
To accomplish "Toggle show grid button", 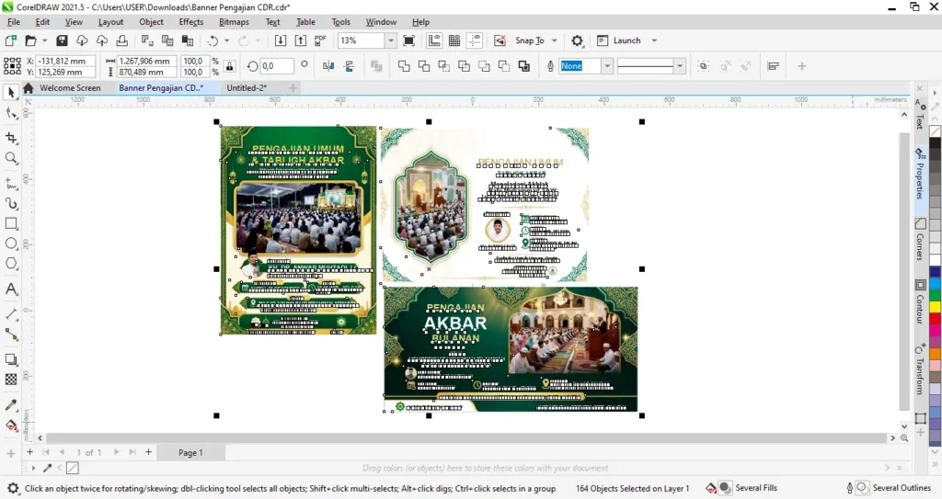I will (x=454, y=40).
